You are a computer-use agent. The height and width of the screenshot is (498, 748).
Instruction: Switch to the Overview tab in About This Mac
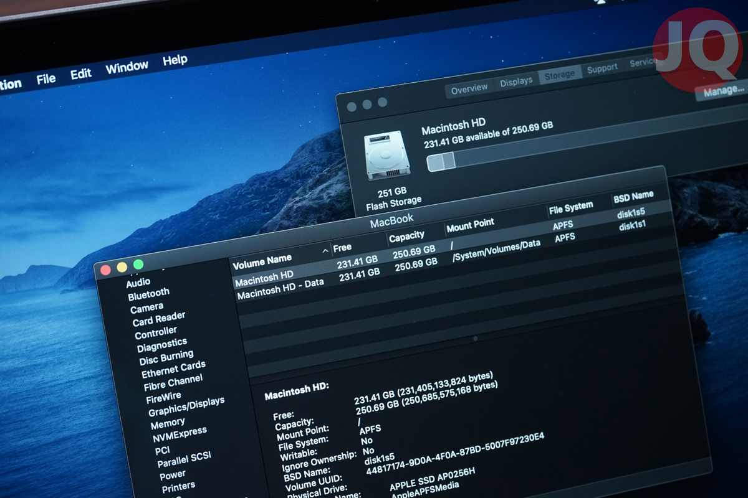469,89
